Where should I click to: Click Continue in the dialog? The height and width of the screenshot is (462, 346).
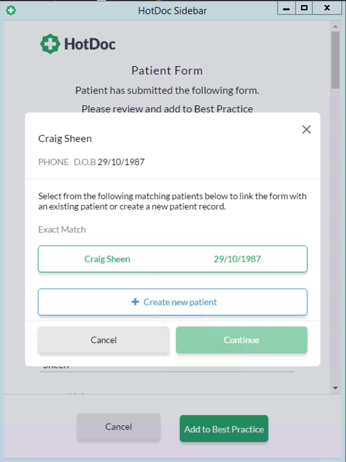click(x=241, y=340)
